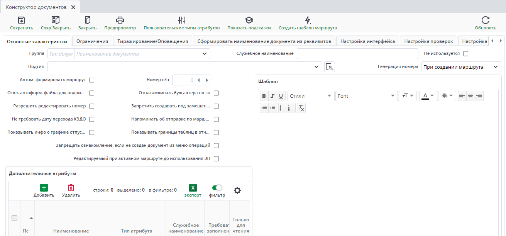Open the Настройка проверок tab
Viewport: 506px width, 236px height.
(x=429, y=41)
